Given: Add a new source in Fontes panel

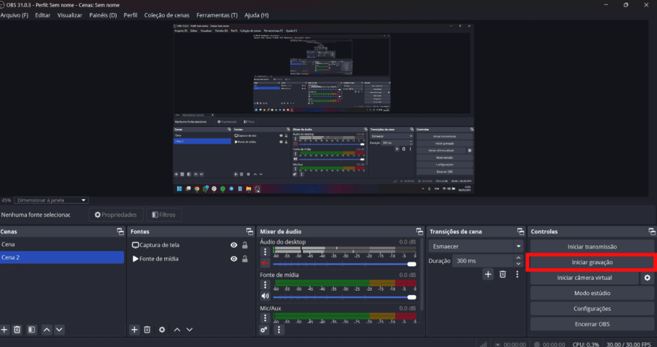Looking at the screenshot, I should [134, 330].
